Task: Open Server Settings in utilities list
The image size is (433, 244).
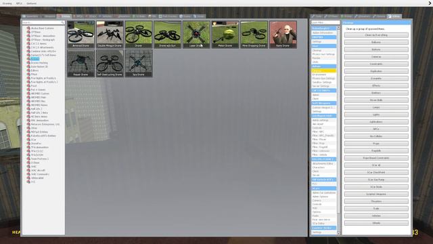Action: pyautogui.click(x=323, y=86)
